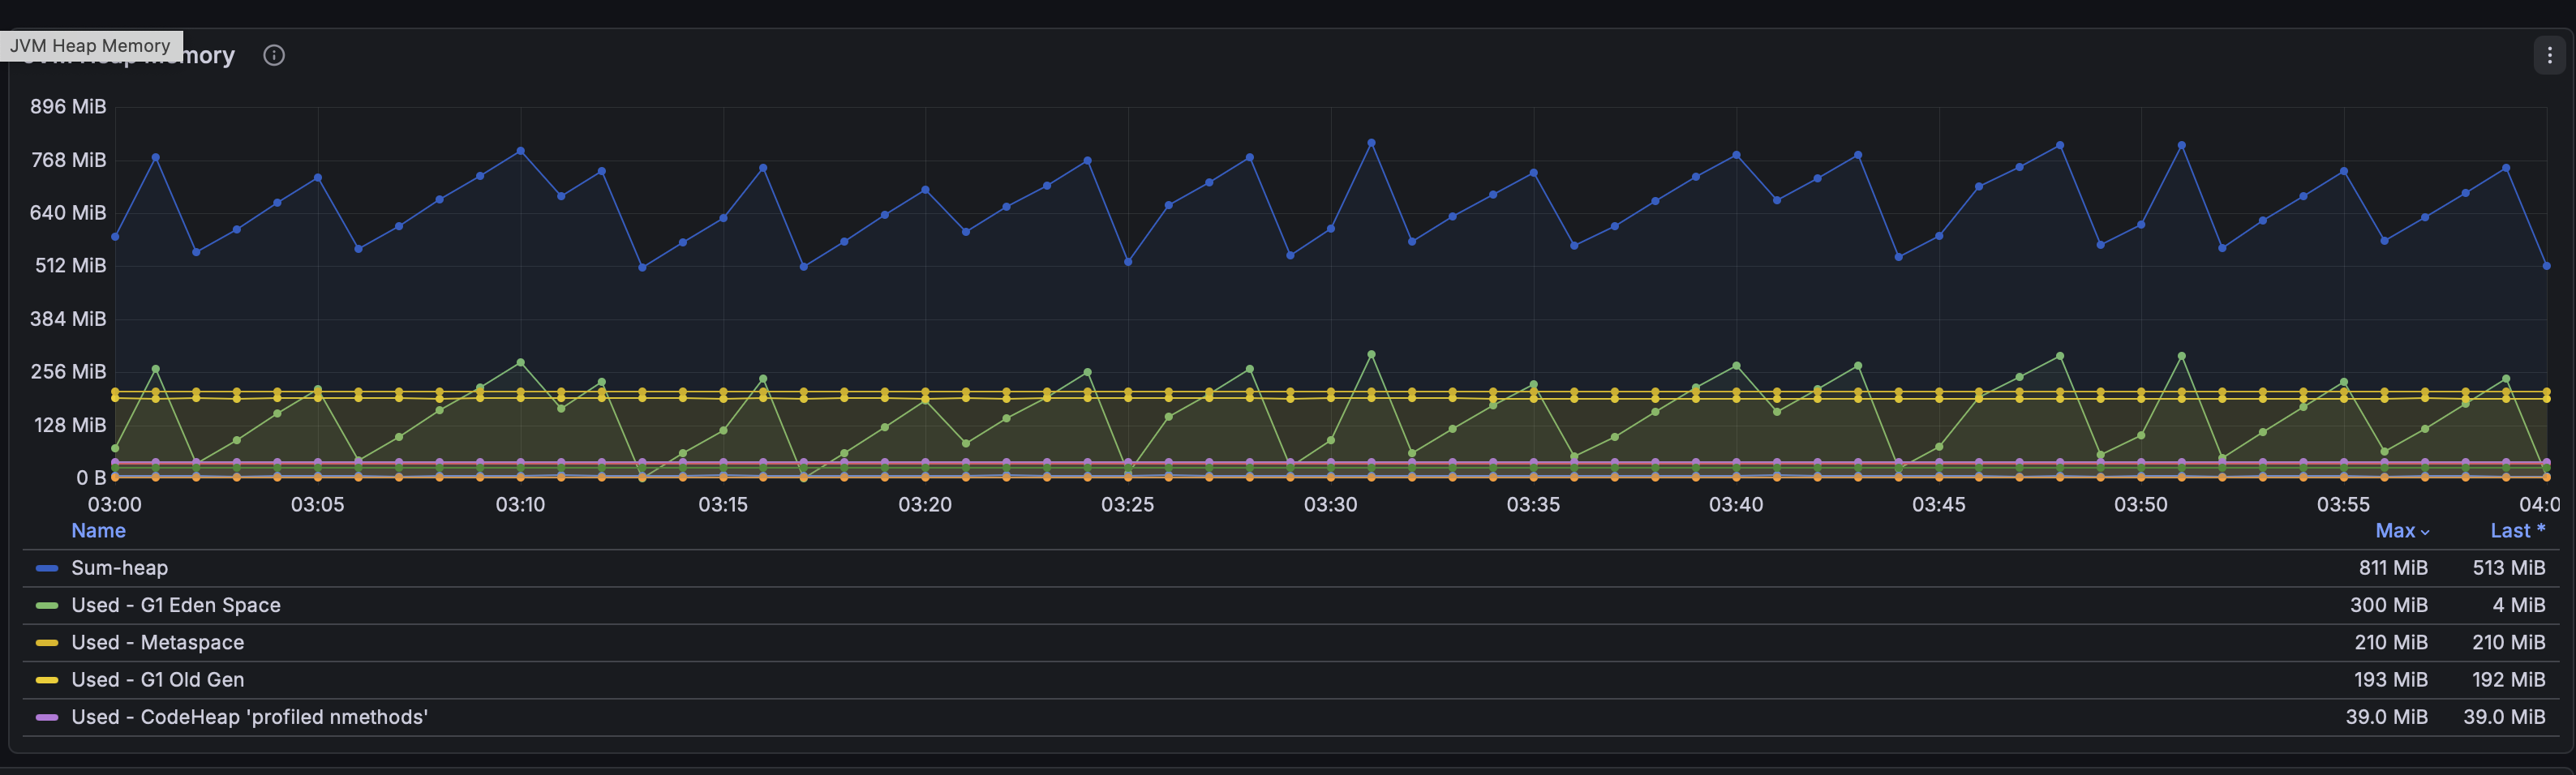Image resolution: width=2576 pixels, height=775 pixels.
Task: Click the Eden Space peak point near 03:10
Action: [520, 363]
